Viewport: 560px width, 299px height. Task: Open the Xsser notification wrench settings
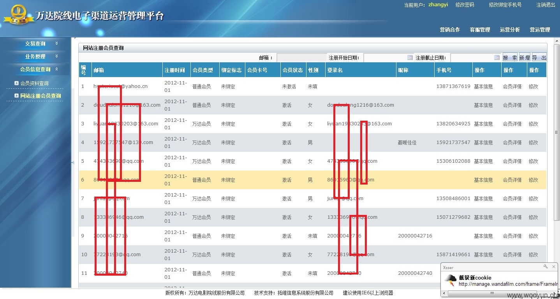pyautogui.click(x=546, y=267)
